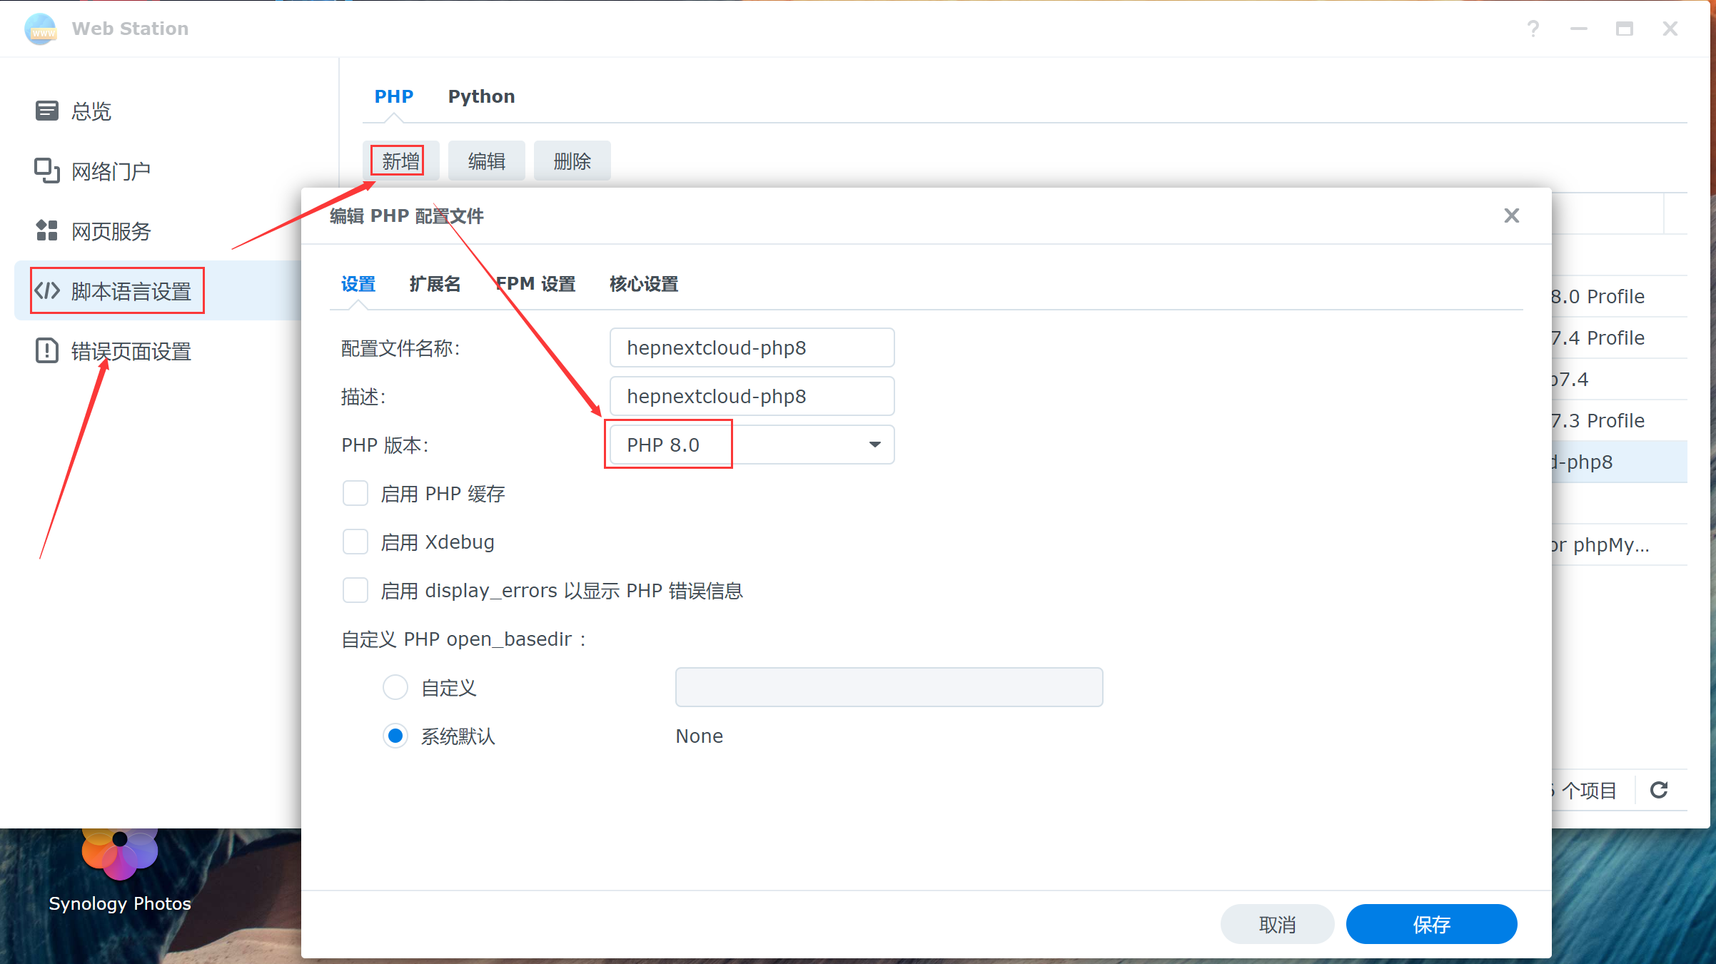
Task: Switch to the 核心设置 tab
Action: (x=642, y=284)
